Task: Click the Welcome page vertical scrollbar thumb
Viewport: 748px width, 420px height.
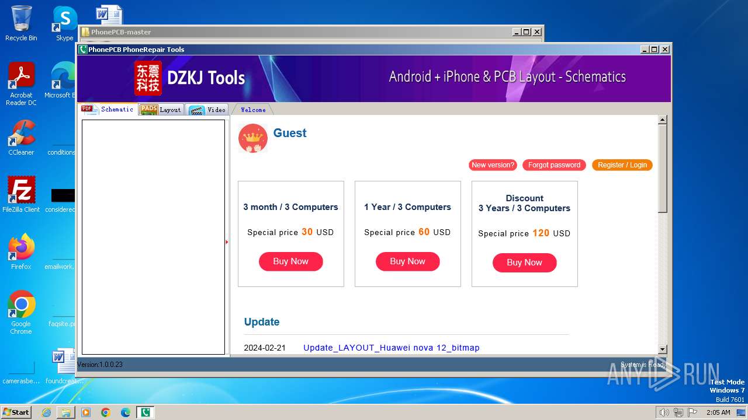Action: point(662,169)
